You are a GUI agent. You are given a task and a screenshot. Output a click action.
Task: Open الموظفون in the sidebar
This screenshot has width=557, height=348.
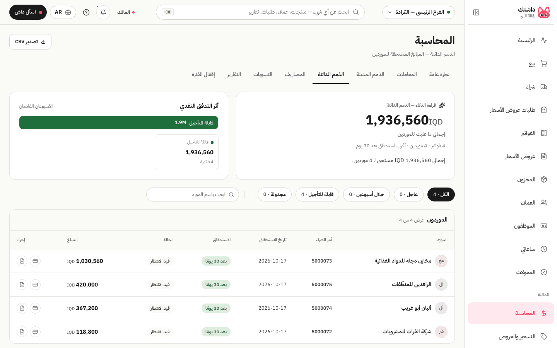511,226
